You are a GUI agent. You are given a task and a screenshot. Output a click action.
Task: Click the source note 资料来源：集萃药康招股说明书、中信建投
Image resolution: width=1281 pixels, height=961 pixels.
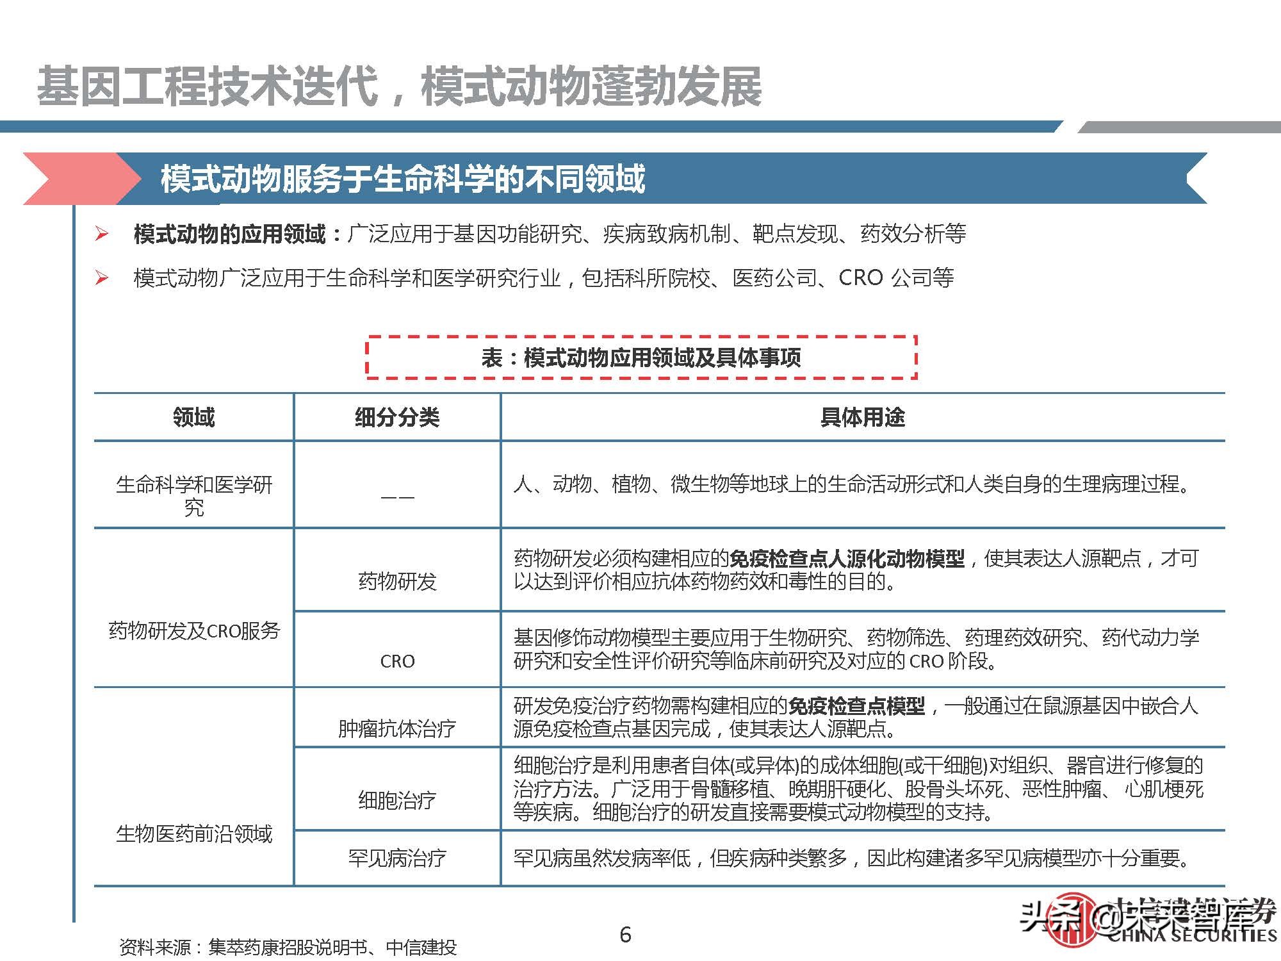288,947
